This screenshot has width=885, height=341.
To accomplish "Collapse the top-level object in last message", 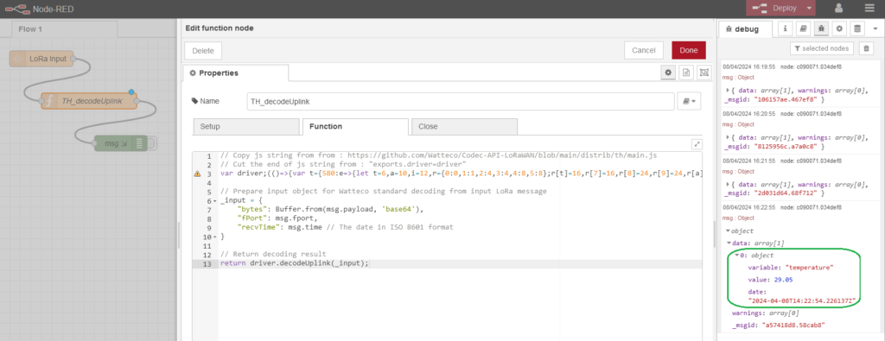I will pos(728,231).
